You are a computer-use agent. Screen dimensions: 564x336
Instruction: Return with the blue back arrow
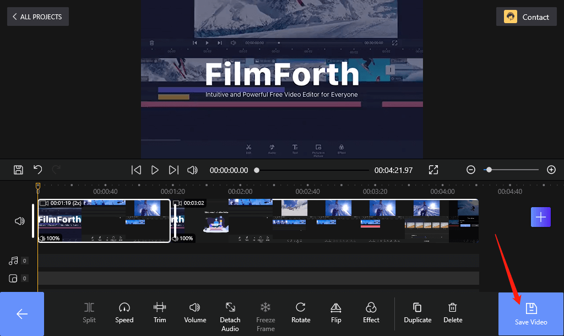[22, 314]
